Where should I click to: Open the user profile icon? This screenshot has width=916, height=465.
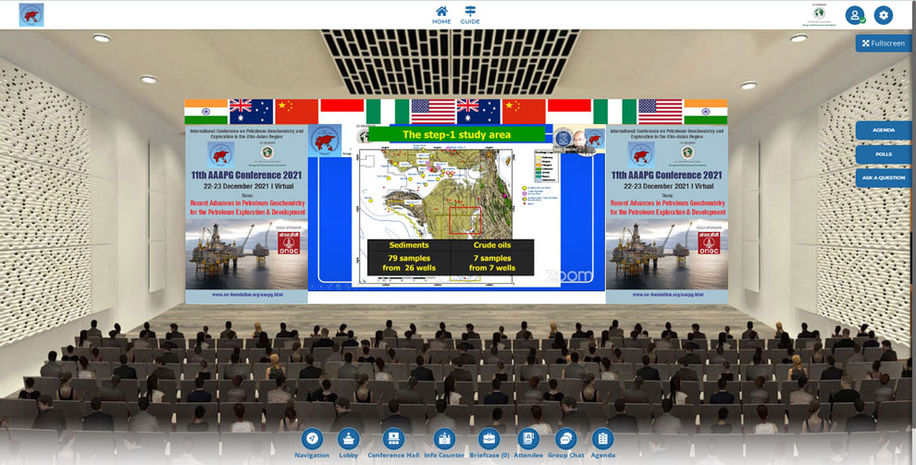coord(855,15)
